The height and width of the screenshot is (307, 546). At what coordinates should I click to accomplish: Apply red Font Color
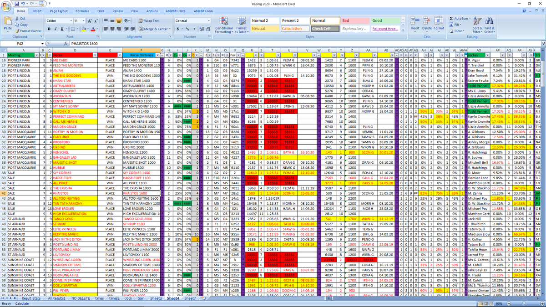[92, 29]
